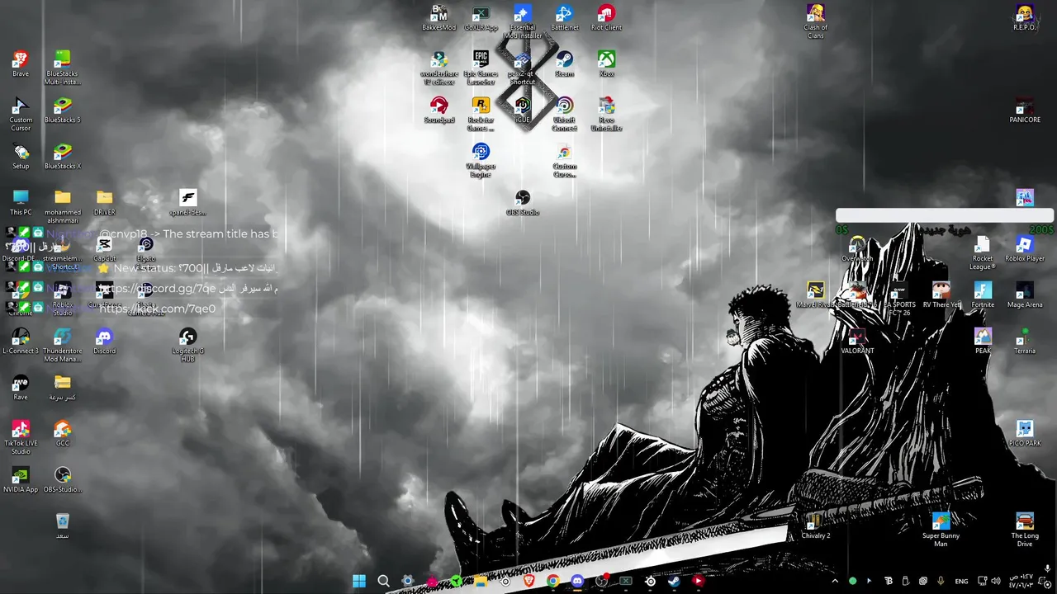Open the PEAK game shortcut
The image size is (1057, 594).
pyautogui.click(x=983, y=341)
